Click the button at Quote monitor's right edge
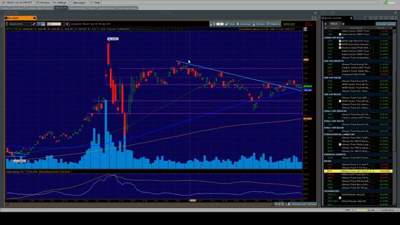Screen dimensions: 400x225 click(386, 24)
